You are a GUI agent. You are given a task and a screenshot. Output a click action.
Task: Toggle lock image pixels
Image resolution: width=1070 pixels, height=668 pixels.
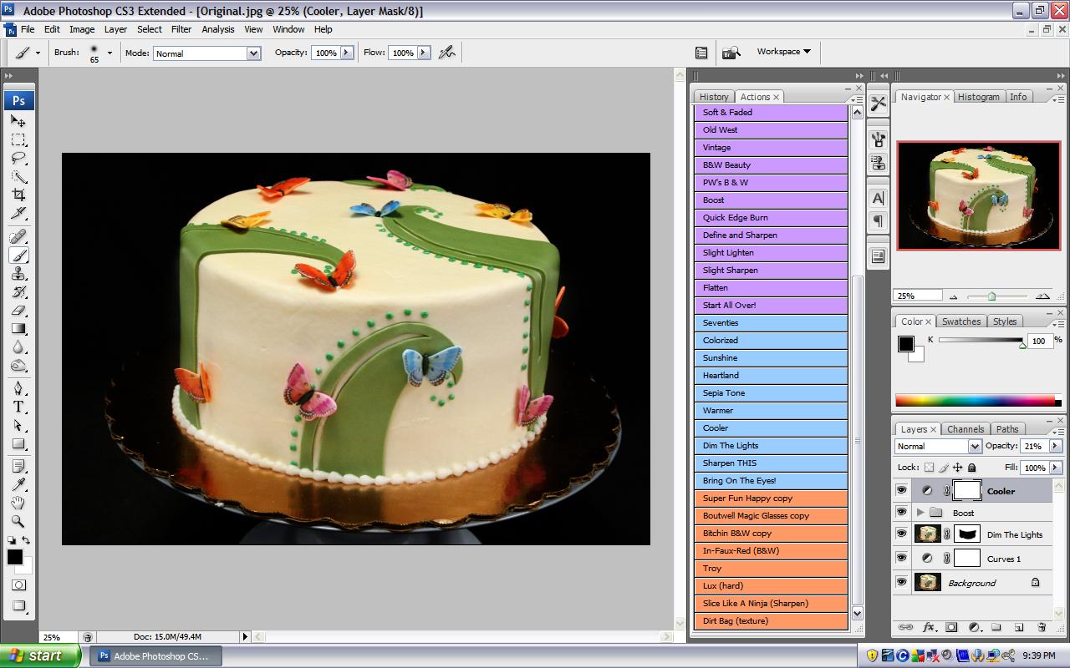(944, 468)
